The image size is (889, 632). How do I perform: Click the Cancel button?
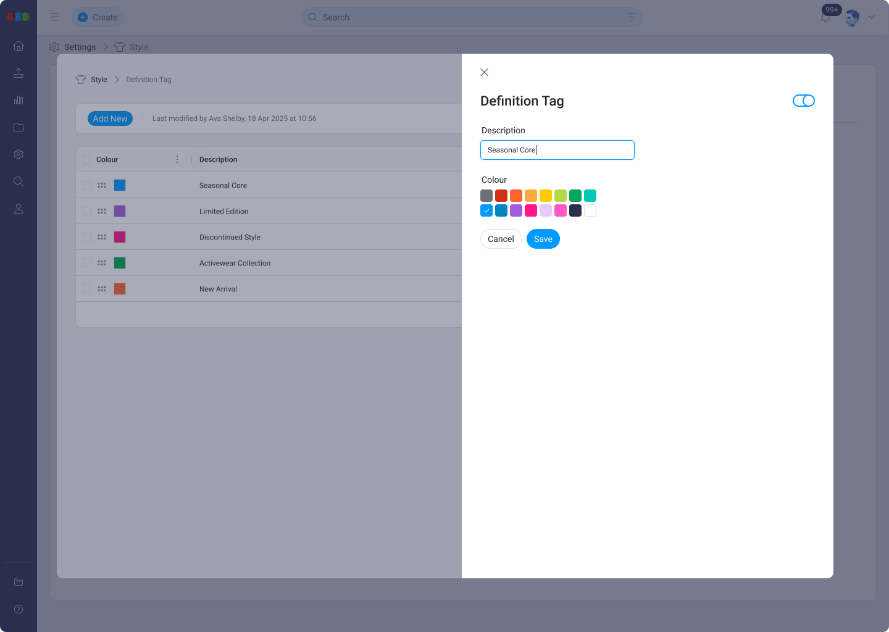point(501,239)
